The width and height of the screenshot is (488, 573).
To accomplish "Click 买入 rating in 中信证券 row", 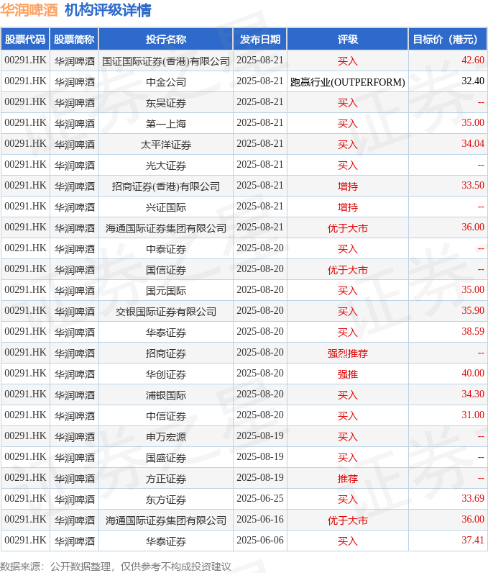I will point(348,415).
